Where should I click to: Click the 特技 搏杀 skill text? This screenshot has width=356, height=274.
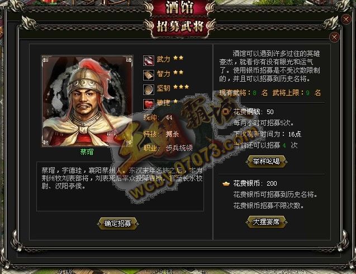161,134
